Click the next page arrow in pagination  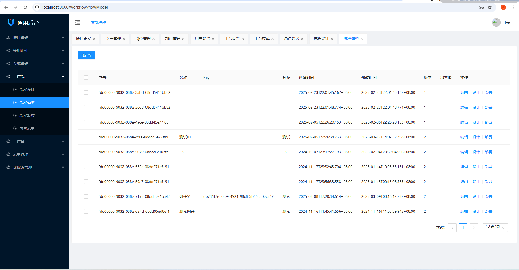point(474,228)
